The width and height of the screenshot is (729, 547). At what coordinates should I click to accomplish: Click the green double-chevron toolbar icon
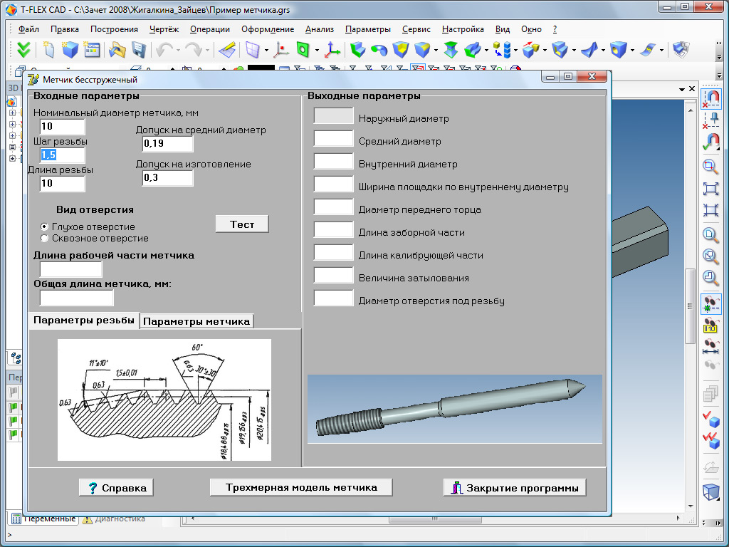coord(23,50)
